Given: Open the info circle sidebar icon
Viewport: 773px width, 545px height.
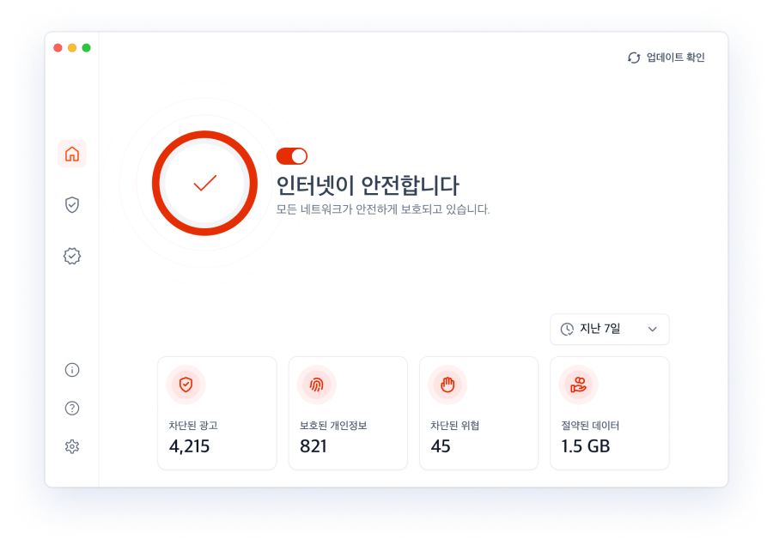Looking at the screenshot, I should coord(72,370).
